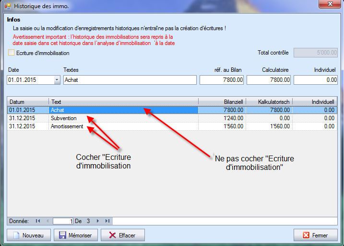Edit the Calculatoire amount field

269,80
